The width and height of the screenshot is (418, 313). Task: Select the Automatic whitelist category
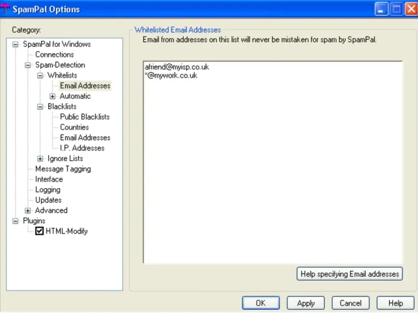[75, 96]
